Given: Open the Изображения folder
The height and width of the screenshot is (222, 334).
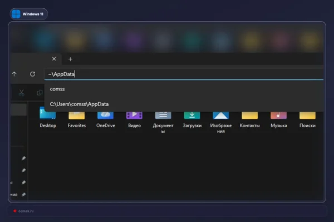Looking at the screenshot, I should click(221, 122).
